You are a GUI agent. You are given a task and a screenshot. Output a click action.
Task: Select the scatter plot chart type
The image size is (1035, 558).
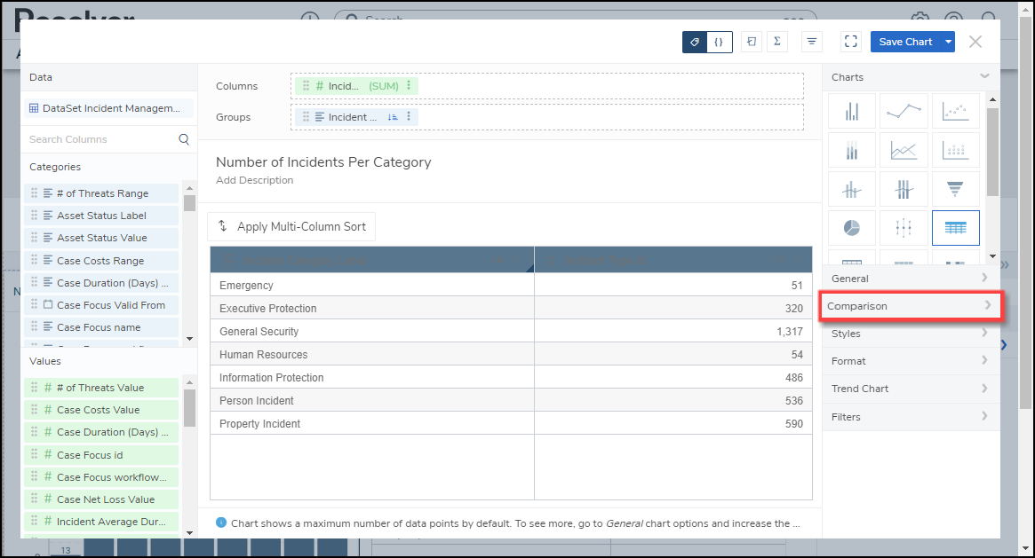click(955, 111)
